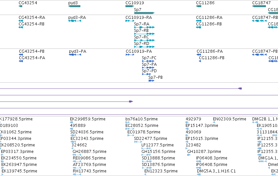
Task: Select the Sp7 gene arrow glyph
Action: [144, 13]
